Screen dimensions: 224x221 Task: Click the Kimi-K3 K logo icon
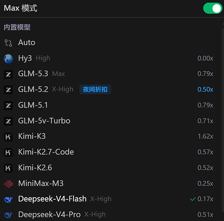(8, 137)
